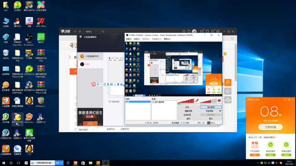The width and height of the screenshot is (296, 166).
Task: Click the 插件 button in OBS
Action: pos(188,119)
